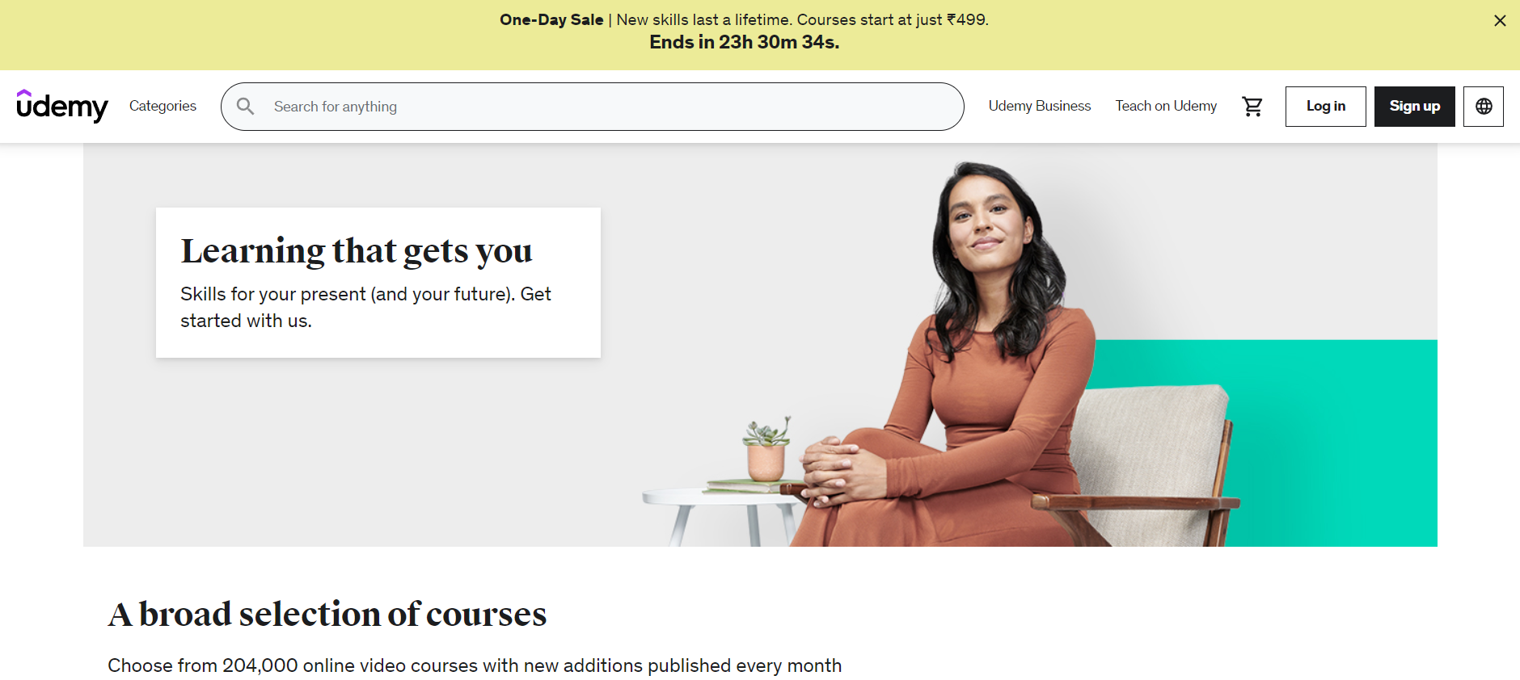Focus the Search for anything field
The image size is (1520, 680).
[x=593, y=107]
